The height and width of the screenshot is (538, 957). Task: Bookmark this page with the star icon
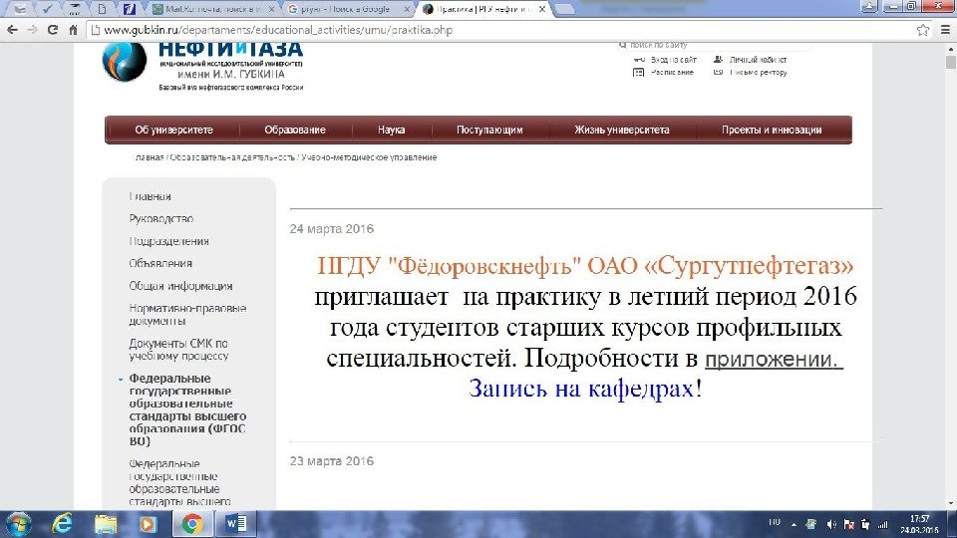[923, 29]
